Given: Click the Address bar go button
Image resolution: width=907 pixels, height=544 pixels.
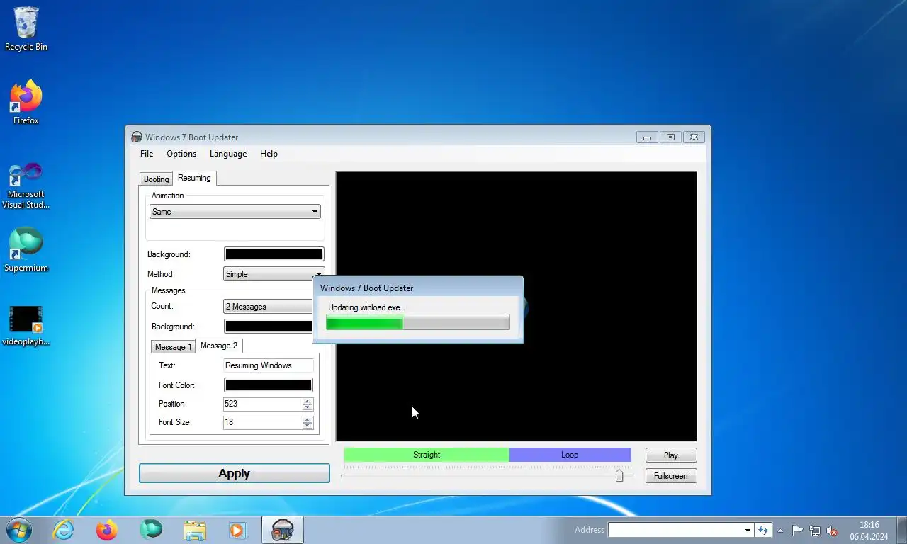Looking at the screenshot, I should coord(763,530).
